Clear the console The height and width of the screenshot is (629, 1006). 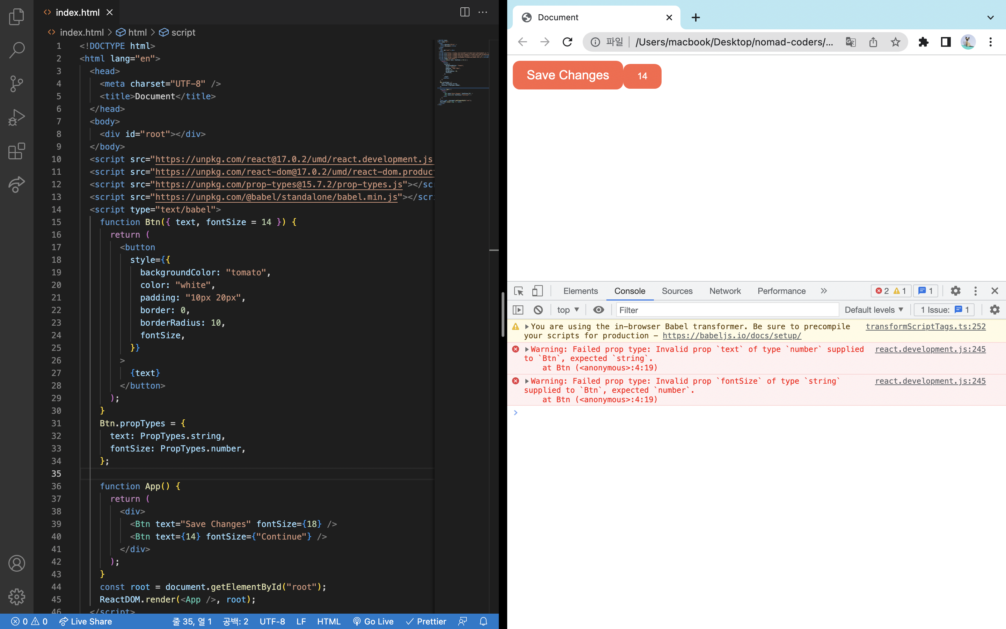(x=538, y=310)
